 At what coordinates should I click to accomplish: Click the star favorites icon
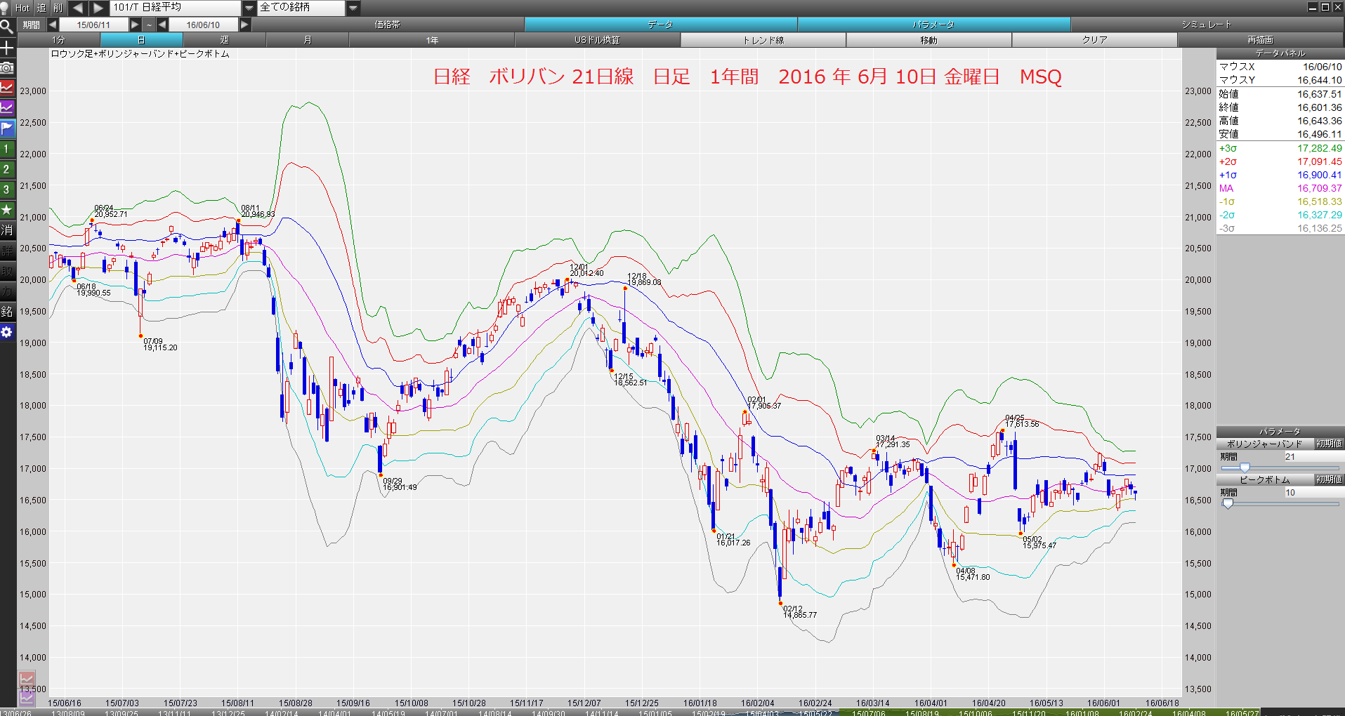click(x=7, y=210)
